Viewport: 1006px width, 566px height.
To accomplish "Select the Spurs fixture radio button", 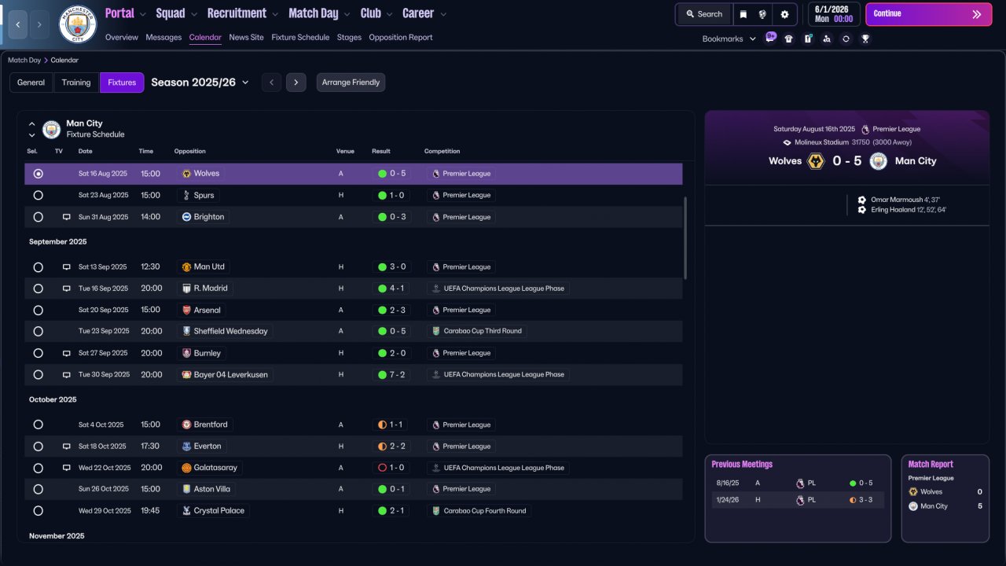I will tap(38, 195).
